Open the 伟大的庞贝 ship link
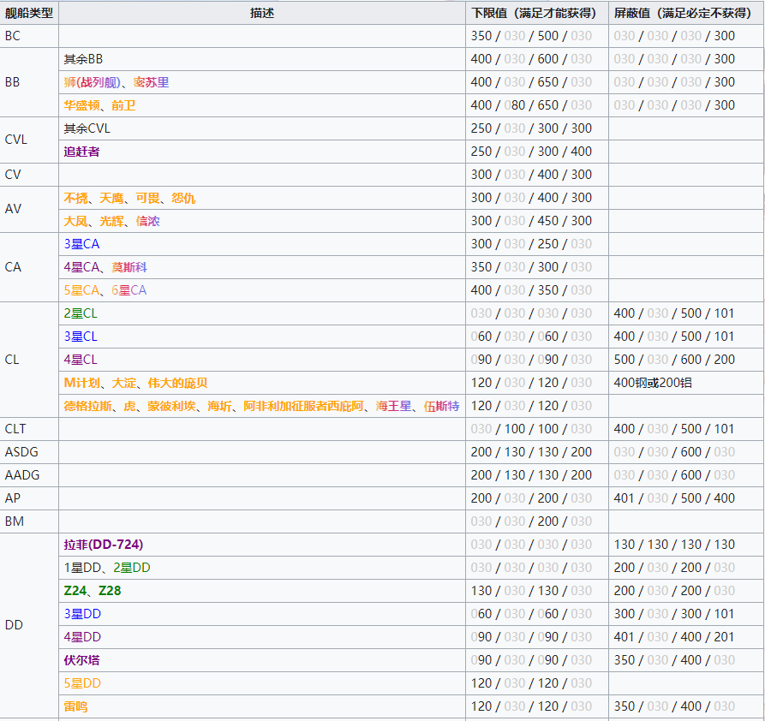 (x=178, y=383)
